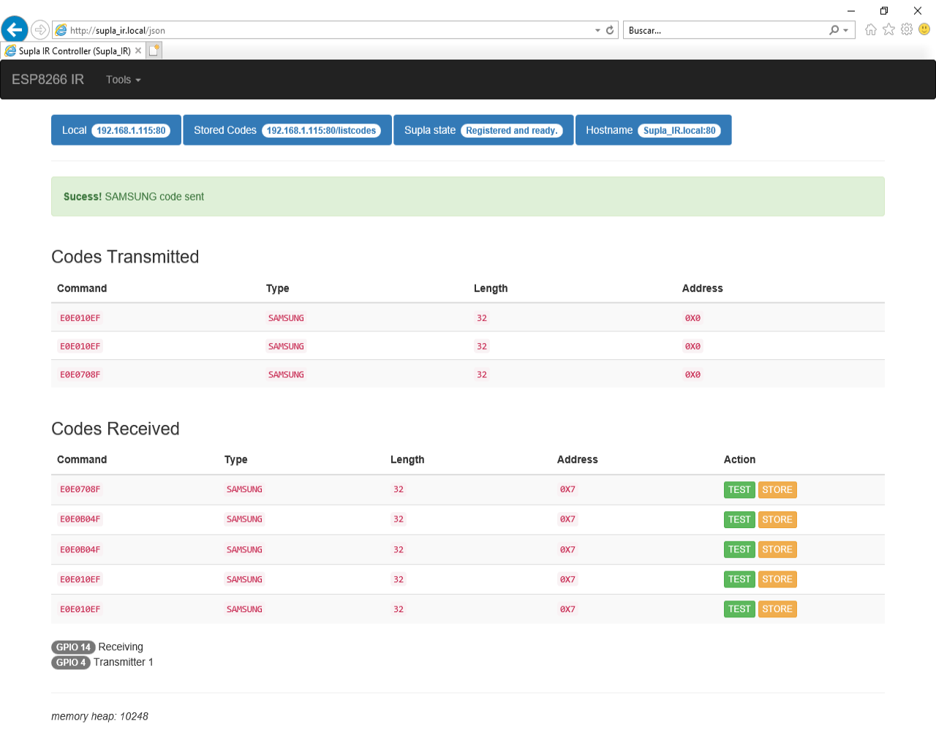This screenshot has height=749, width=936.
Task: Click the GPIO 4 badge
Action: (x=71, y=663)
